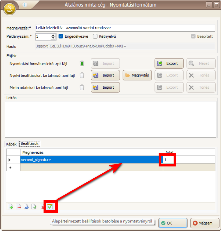Click the delete row icon with red minus
The width and height of the screenshot is (221, 231).
tap(18, 207)
